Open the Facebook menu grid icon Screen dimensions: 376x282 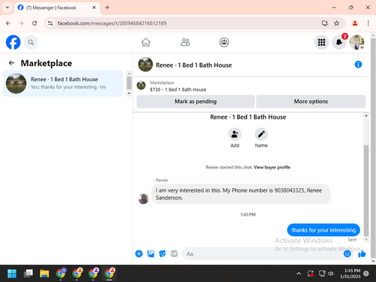click(321, 42)
